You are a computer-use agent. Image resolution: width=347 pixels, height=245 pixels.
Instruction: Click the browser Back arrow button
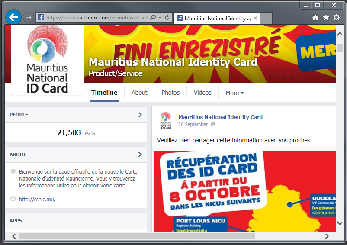click(13, 17)
